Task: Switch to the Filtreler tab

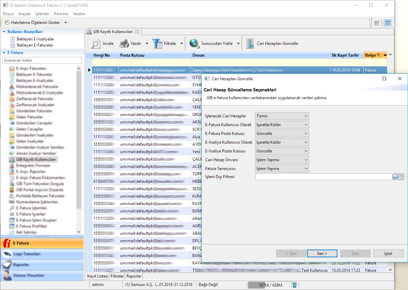Action: pos(117,276)
